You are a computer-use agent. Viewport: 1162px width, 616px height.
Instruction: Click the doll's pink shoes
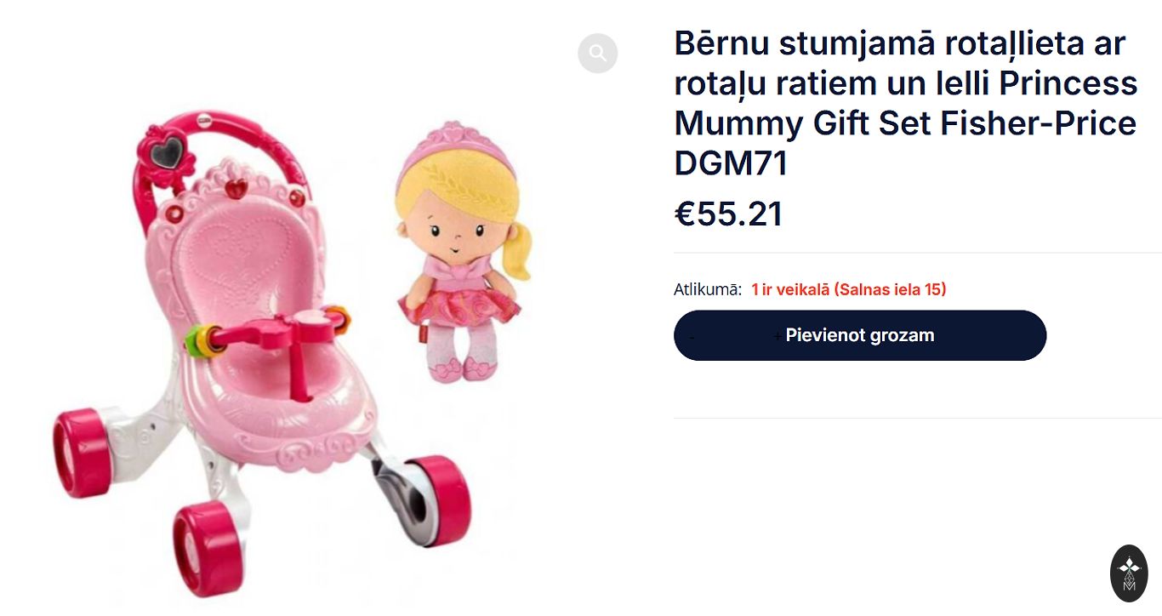[461, 369]
